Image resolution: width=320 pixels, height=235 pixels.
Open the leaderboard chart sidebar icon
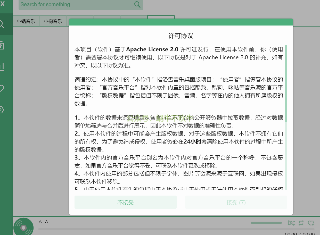pyautogui.click(x=2, y=67)
